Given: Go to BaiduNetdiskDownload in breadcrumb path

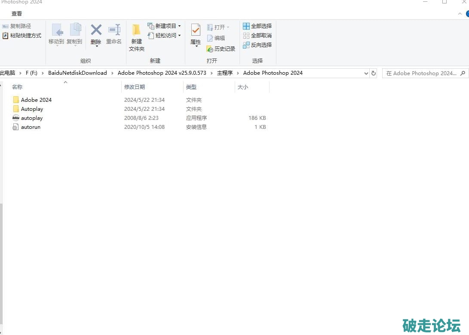Looking at the screenshot, I should coord(77,73).
